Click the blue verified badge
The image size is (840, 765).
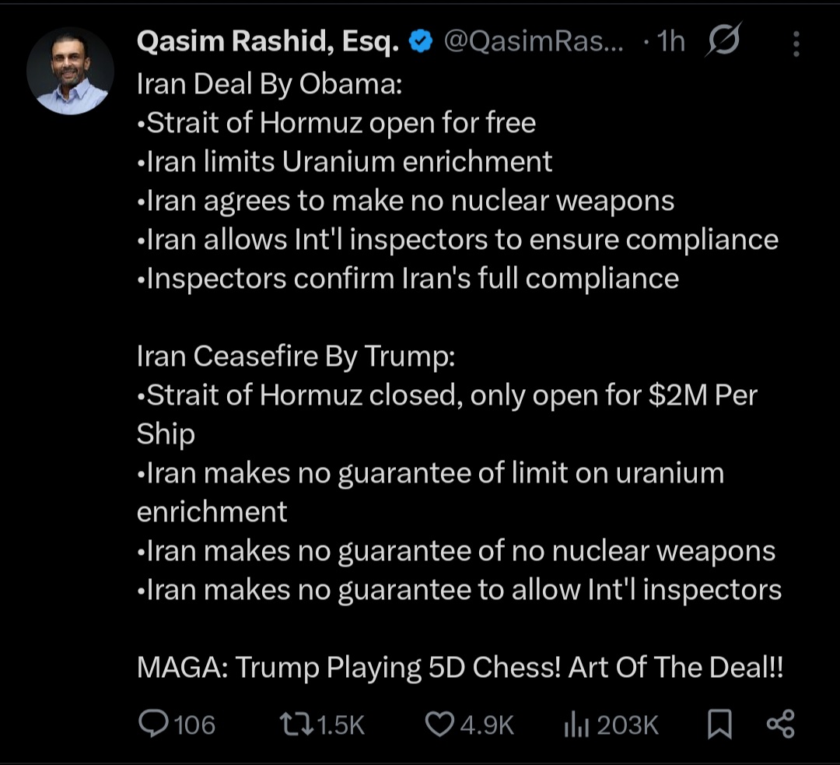pyautogui.click(x=421, y=43)
